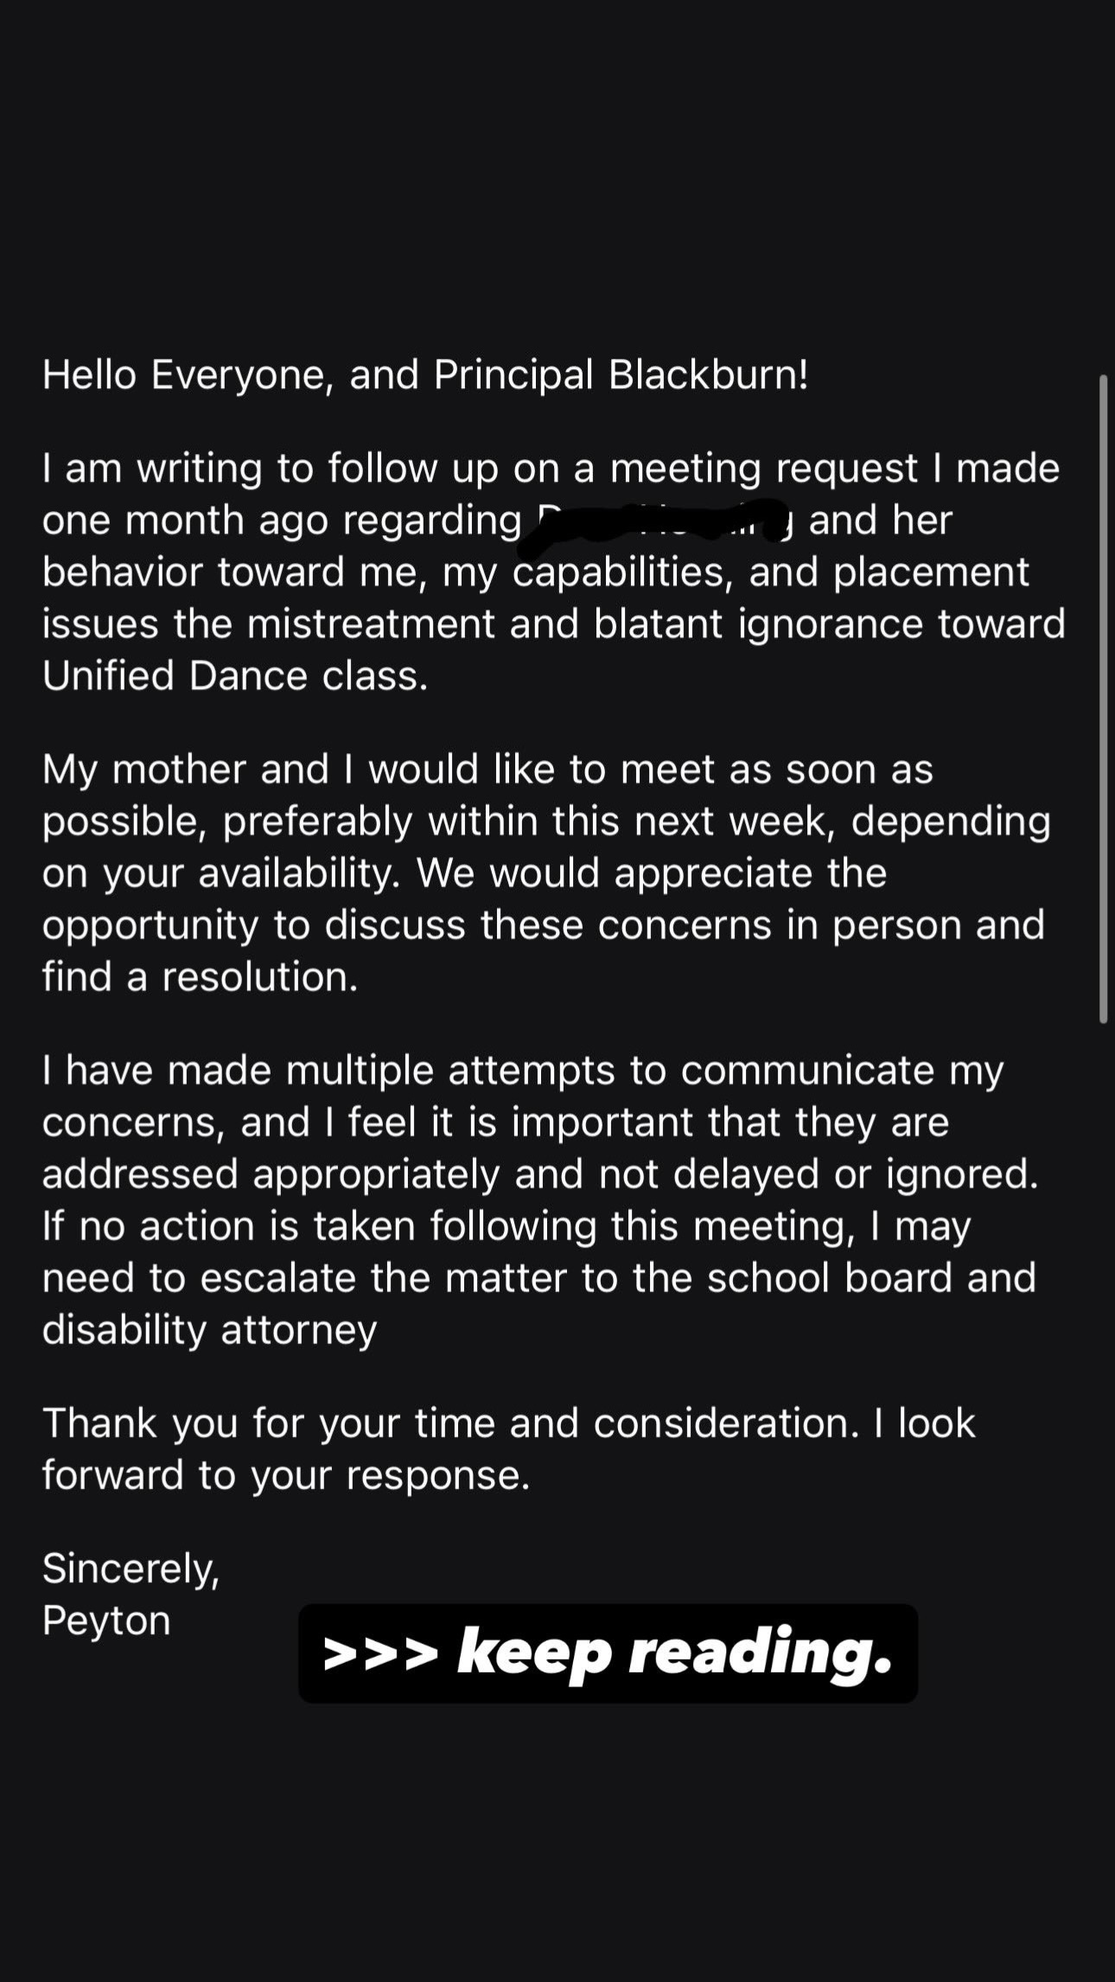Click the word "Sincerely," above the signature

click(x=131, y=1570)
